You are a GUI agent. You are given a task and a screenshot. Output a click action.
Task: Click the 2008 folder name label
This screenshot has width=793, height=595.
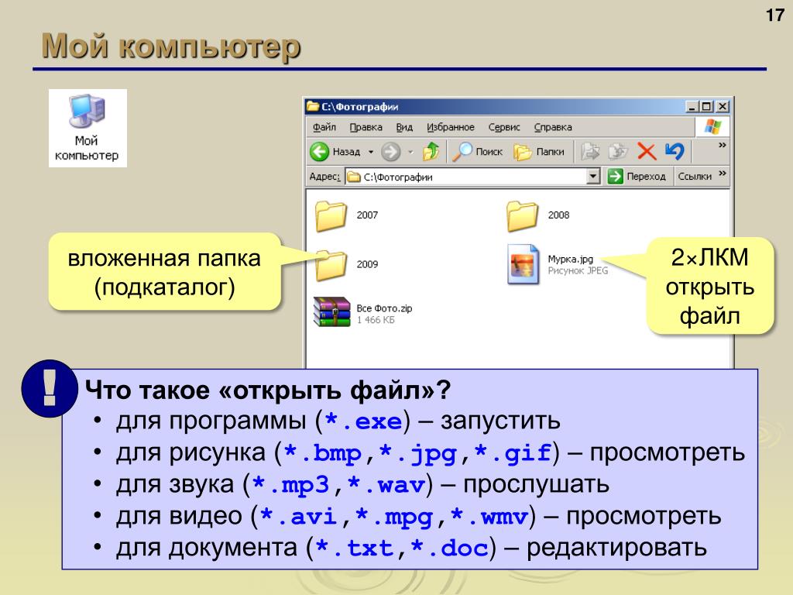click(x=558, y=215)
